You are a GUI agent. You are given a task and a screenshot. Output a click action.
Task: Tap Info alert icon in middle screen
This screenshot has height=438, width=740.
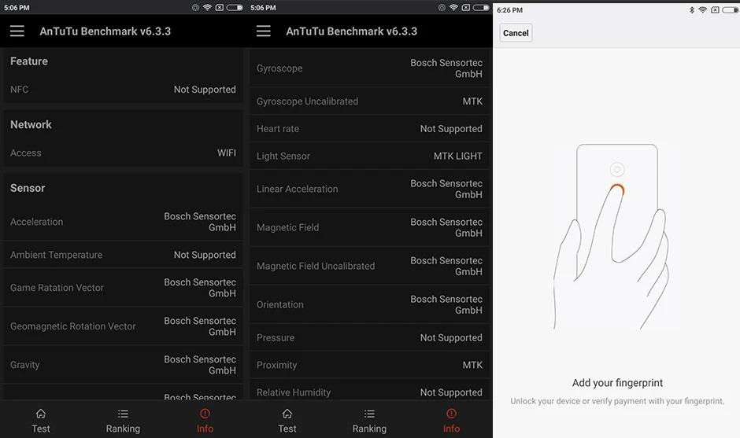point(451,414)
